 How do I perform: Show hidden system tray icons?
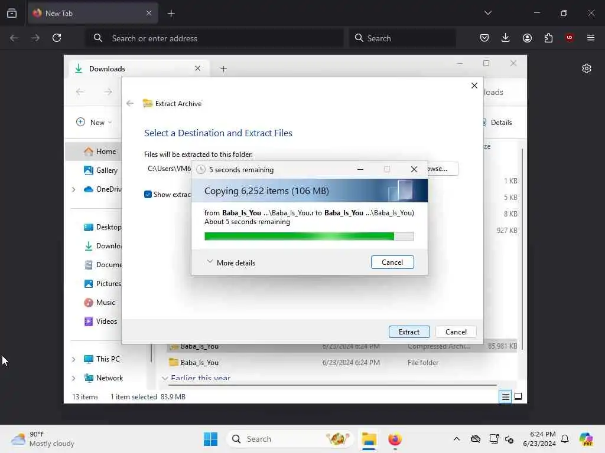(x=457, y=439)
